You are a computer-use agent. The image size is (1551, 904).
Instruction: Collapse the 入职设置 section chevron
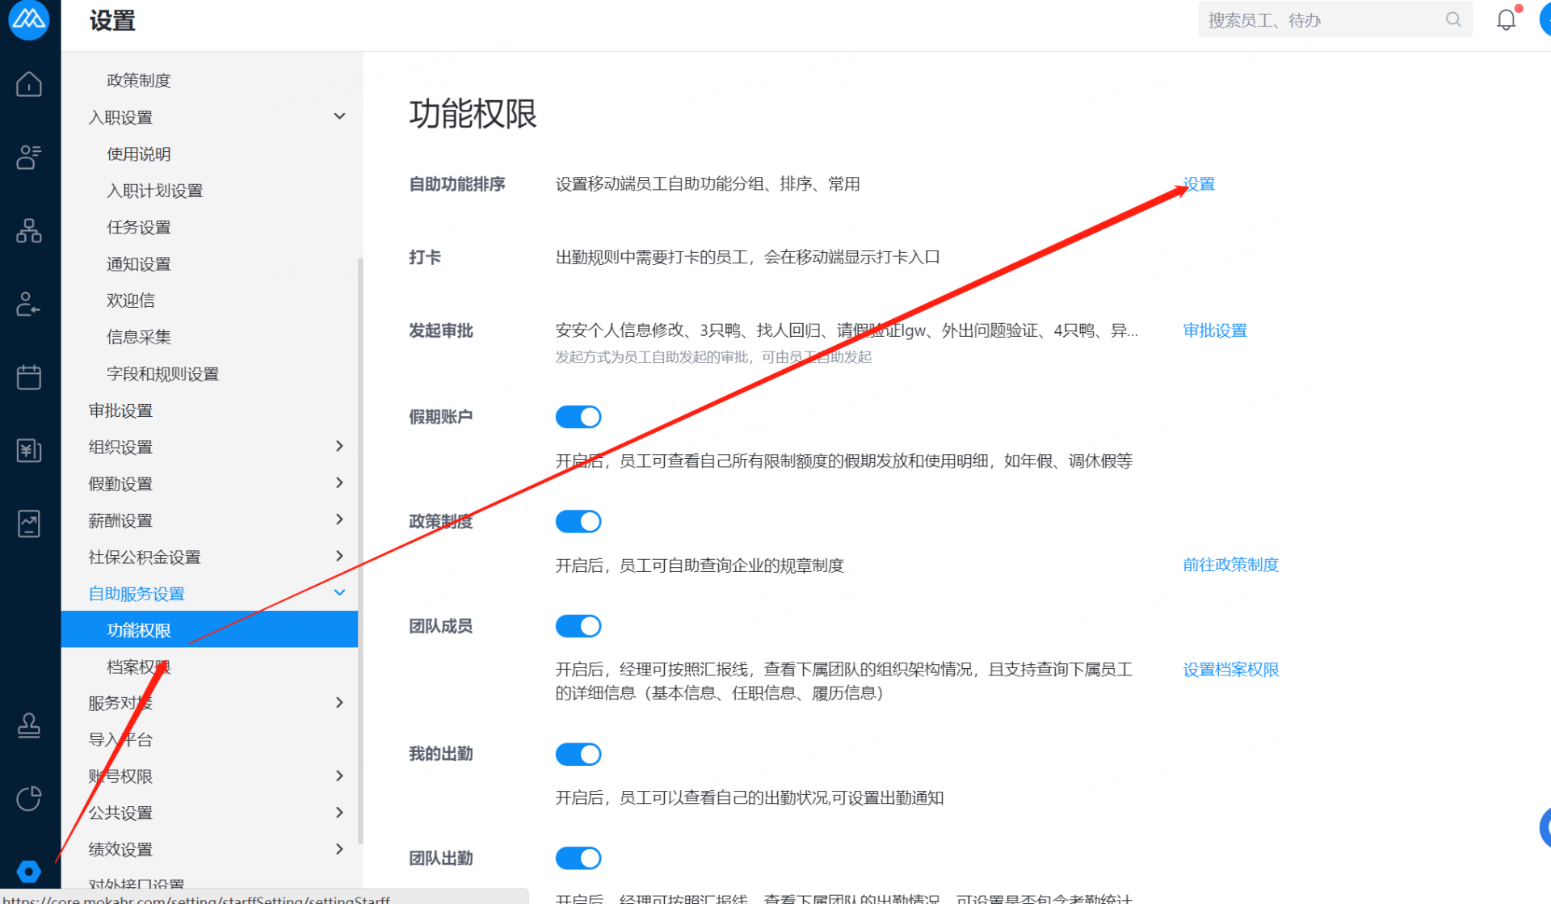pyautogui.click(x=339, y=116)
